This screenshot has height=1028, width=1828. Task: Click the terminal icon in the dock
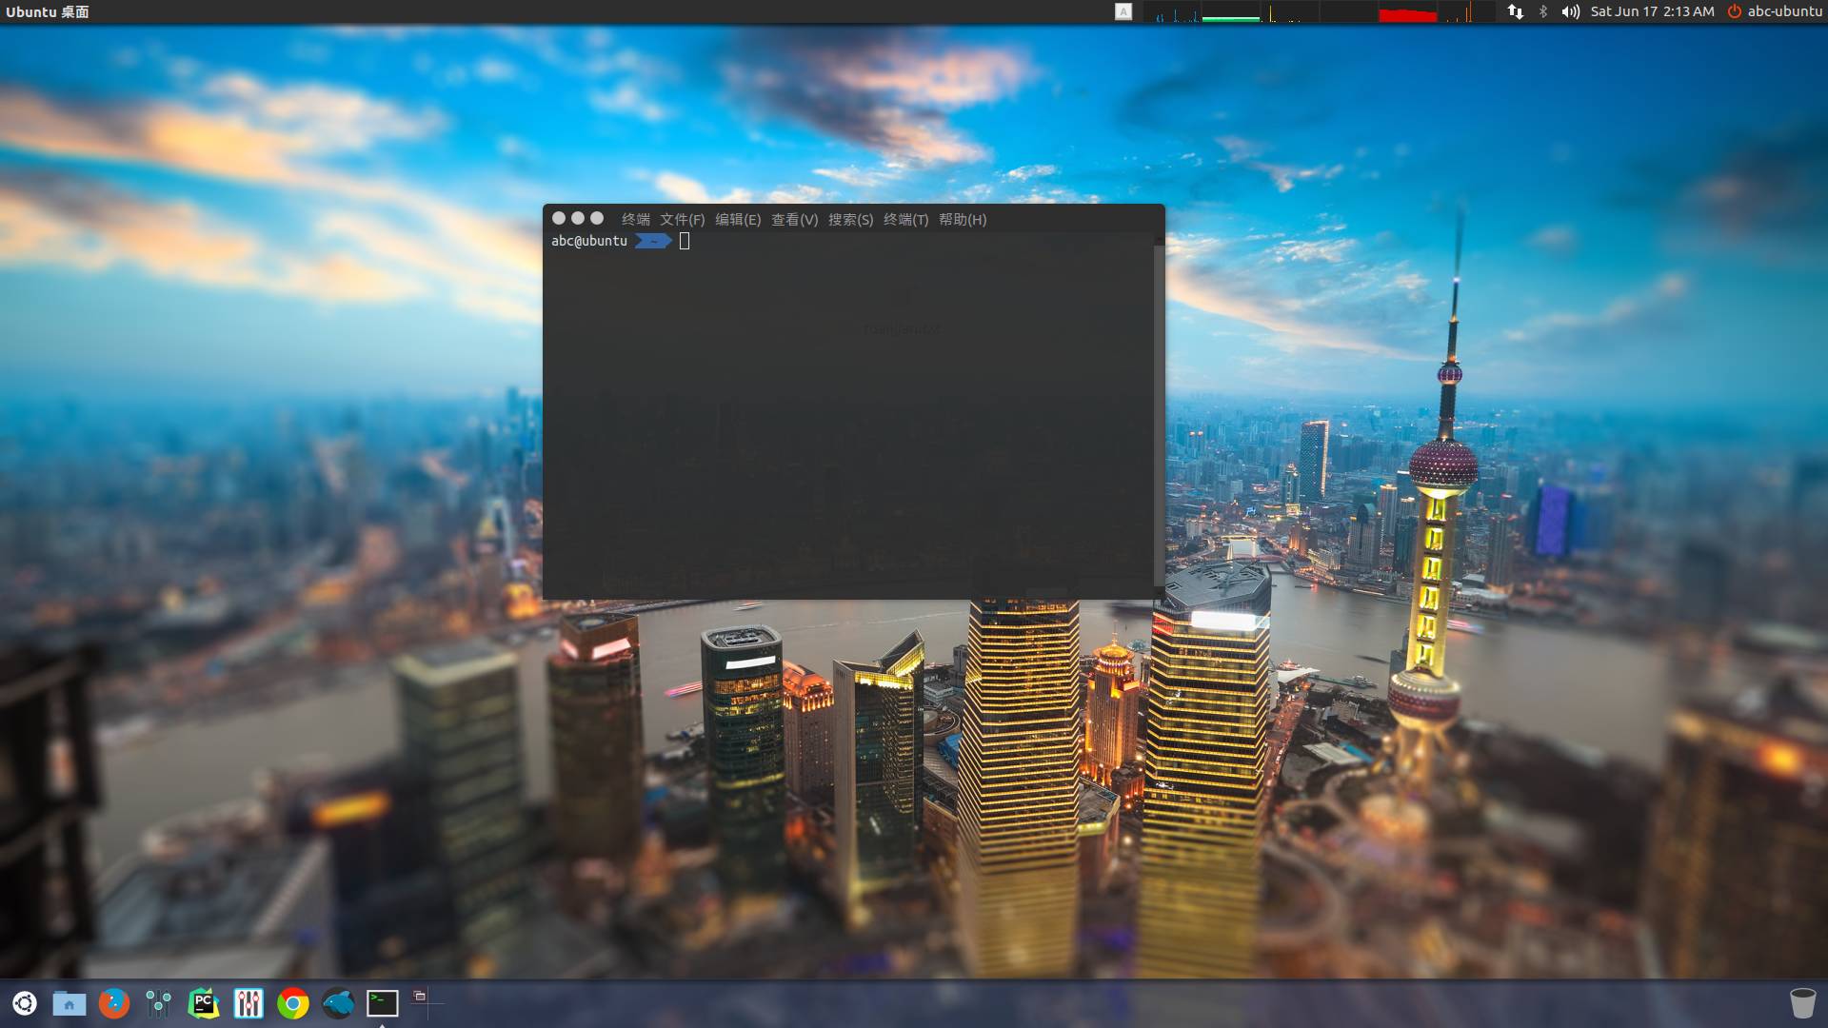(x=383, y=1003)
